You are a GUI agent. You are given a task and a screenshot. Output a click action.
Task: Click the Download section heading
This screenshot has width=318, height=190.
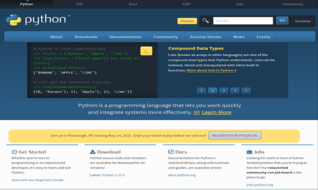[x=109, y=152]
